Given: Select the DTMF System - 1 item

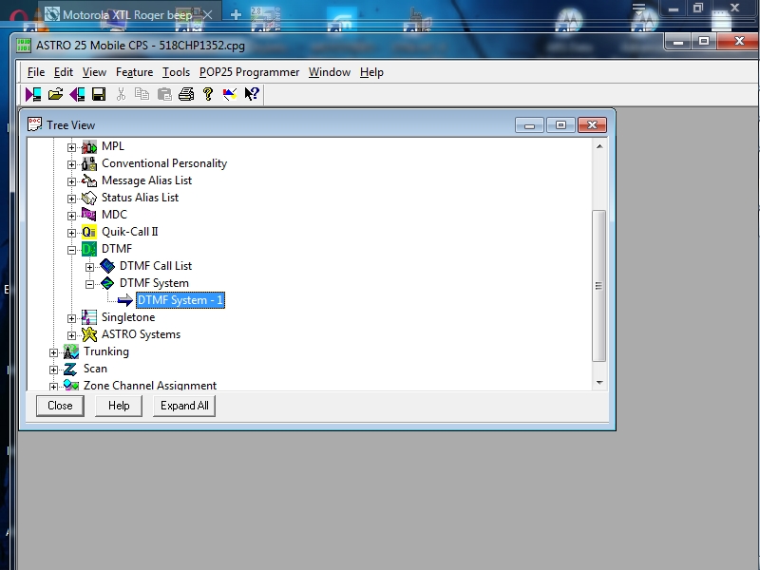Looking at the screenshot, I should click(180, 300).
